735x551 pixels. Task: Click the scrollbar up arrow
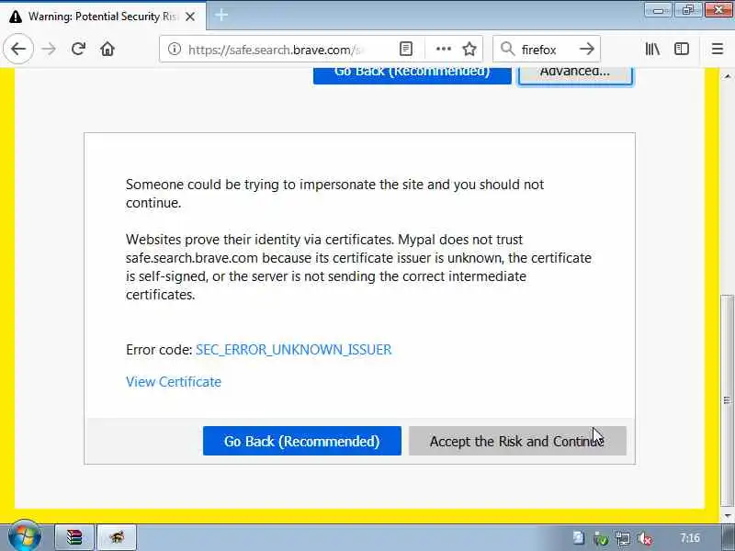tap(727, 75)
